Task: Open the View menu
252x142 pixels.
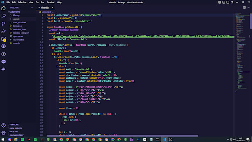Action: point(31,3)
